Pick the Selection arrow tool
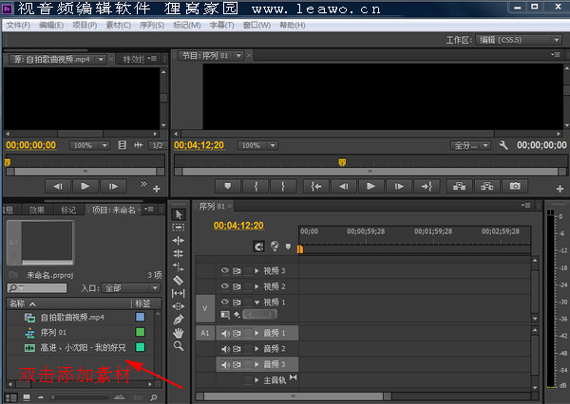570x404 pixels. tap(179, 214)
